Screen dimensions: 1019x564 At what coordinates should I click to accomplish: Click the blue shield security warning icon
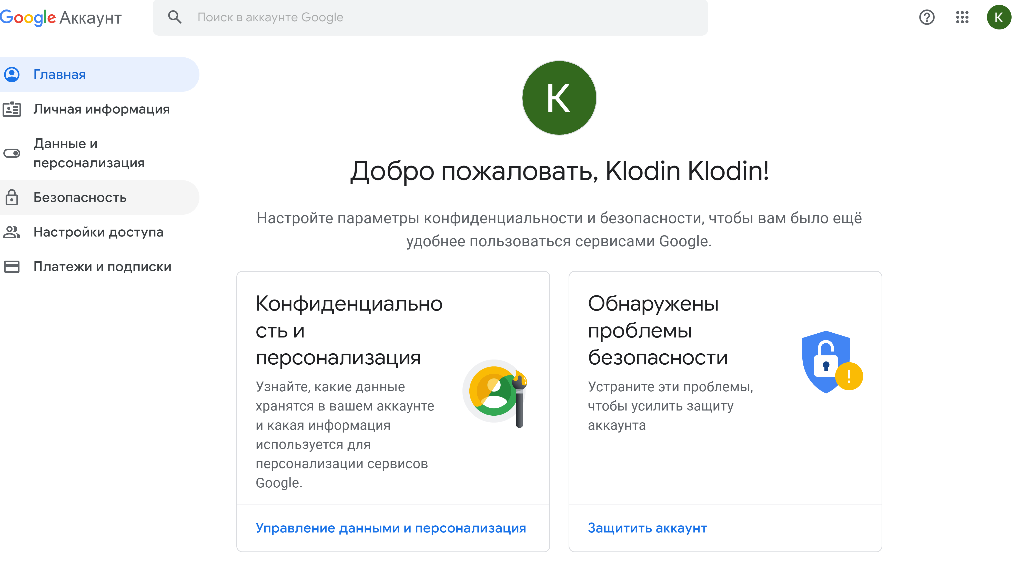pos(832,362)
